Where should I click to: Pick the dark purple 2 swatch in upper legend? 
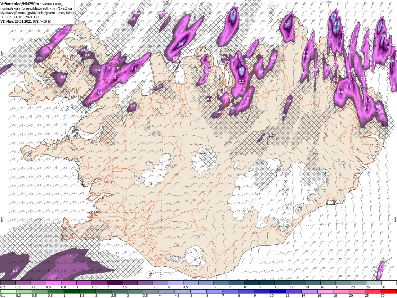point(114,283)
